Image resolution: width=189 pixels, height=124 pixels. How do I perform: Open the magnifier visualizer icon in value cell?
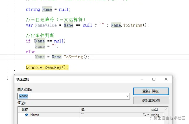pyautogui.click(x=144, y=115)
